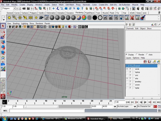
Task: Select the toplar layer row
Action: [x=141, y=88]
